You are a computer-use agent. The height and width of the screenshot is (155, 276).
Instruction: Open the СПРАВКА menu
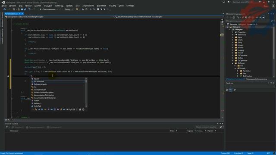click(130, 6)
